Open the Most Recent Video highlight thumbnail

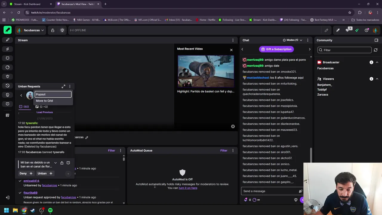[206, 71]
